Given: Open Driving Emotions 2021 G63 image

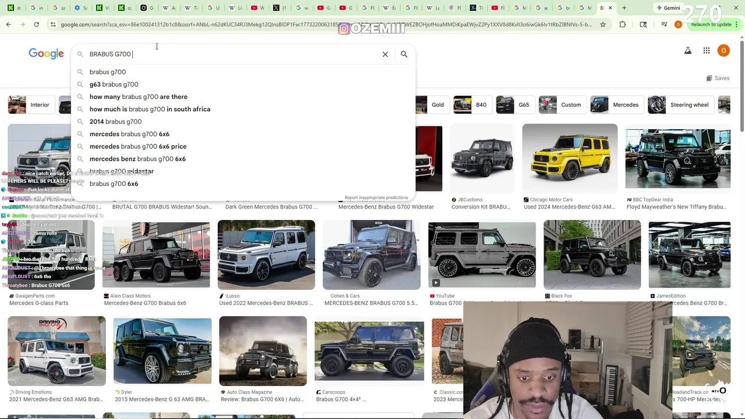Looking at the screenshot, I should click(x=56, y=351).
